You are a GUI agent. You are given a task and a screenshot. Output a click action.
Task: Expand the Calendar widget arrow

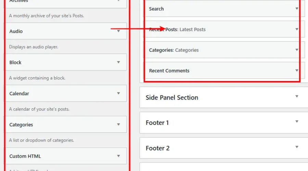pos(118,93)
